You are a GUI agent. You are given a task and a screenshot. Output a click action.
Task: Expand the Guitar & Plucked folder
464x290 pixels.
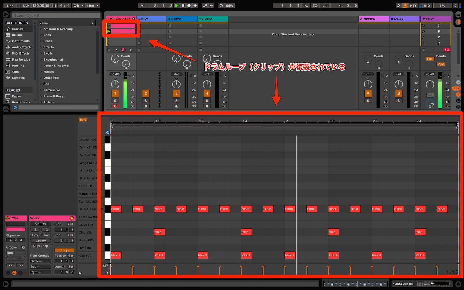coord(41,66)
